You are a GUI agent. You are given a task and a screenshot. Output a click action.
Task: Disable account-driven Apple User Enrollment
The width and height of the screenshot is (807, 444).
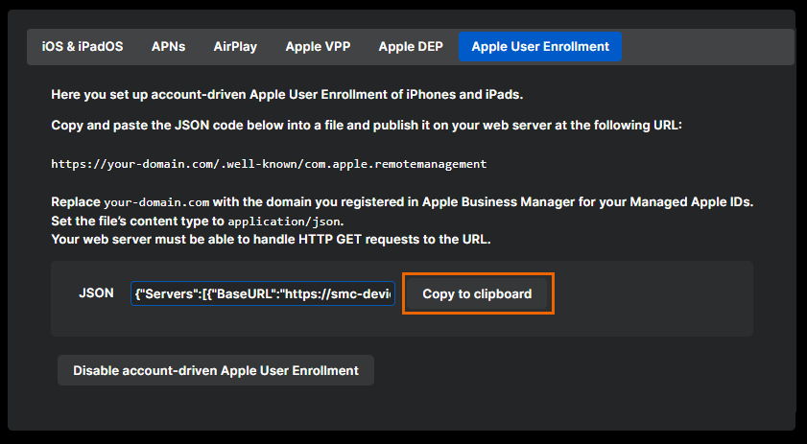click(x=216, y=370)
